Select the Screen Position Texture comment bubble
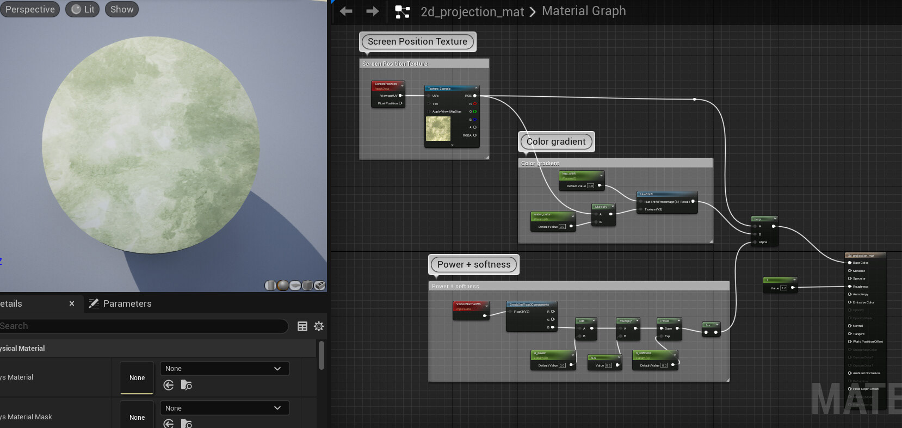 (417, 42)
